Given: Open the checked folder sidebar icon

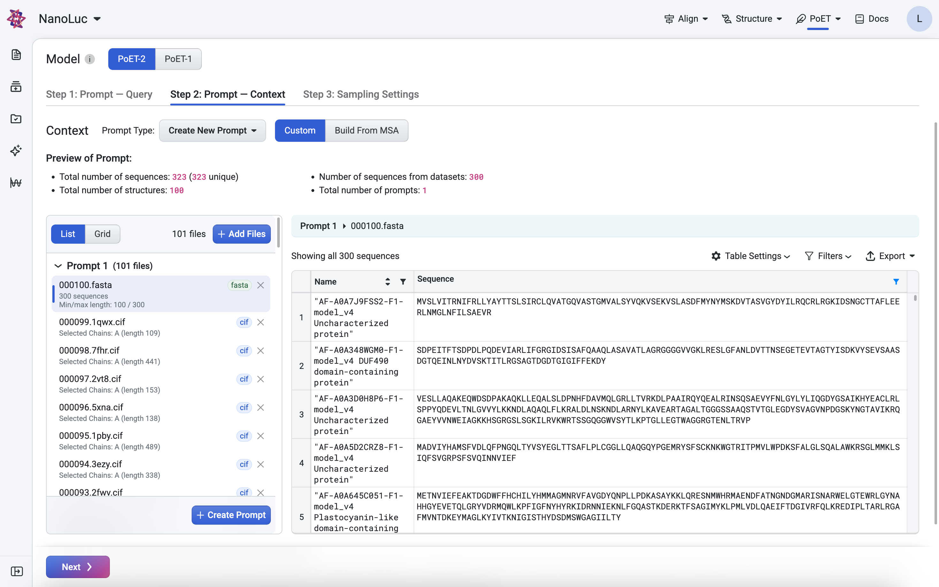Looking at the screenshot, I should coord(16,118).
